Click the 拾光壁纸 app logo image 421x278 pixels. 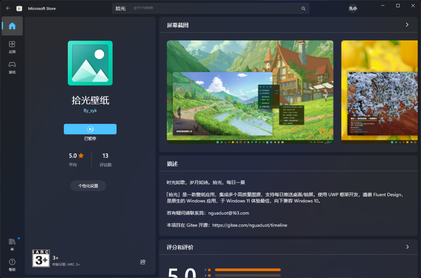pos(90,63)
